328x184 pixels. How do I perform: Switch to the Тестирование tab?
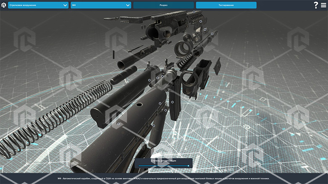226,5
